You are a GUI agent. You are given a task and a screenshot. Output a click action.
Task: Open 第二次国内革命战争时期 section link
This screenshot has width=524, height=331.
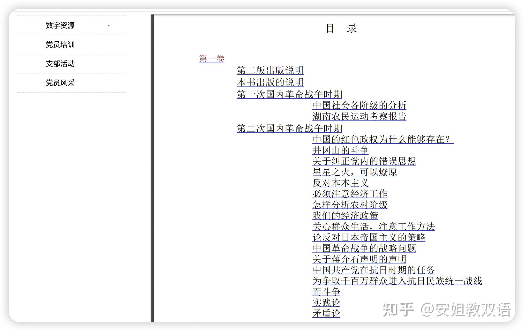point(289,129)
